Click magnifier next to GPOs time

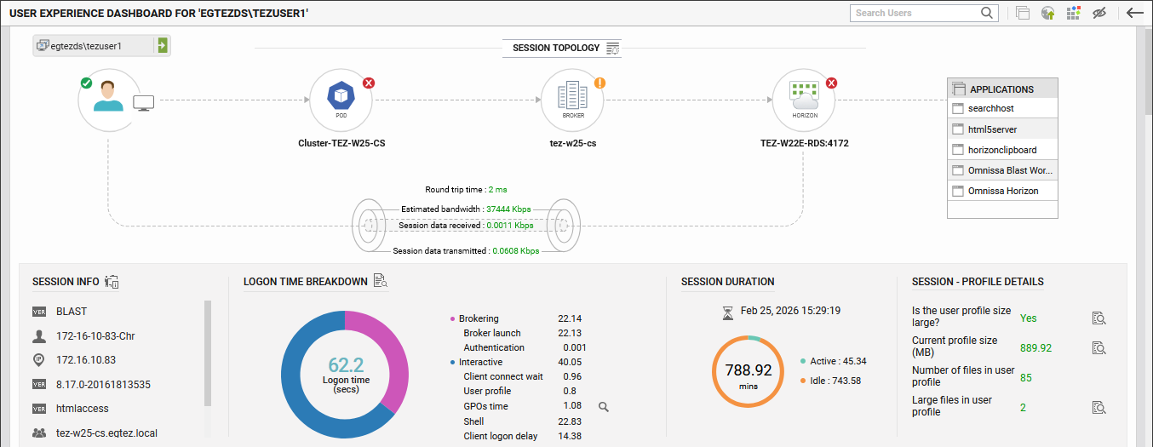(604, 407)
